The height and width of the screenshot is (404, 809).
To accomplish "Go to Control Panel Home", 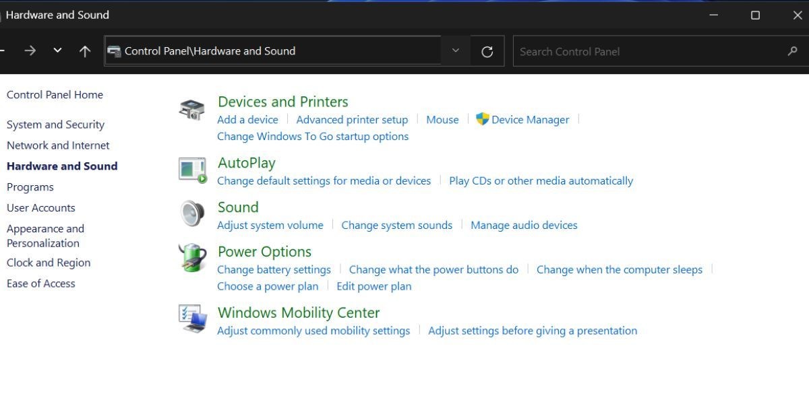I will (55, 95).
